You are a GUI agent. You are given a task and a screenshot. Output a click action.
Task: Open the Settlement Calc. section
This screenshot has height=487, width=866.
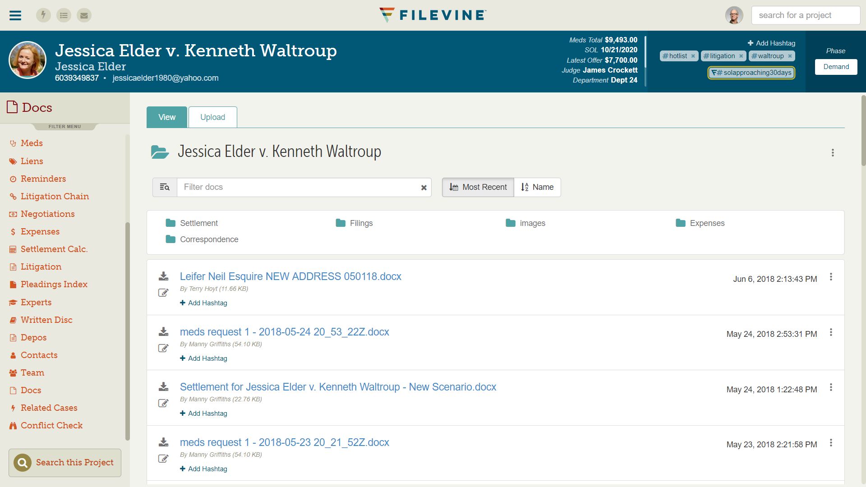pyautogui.click(x=54, y=249)
